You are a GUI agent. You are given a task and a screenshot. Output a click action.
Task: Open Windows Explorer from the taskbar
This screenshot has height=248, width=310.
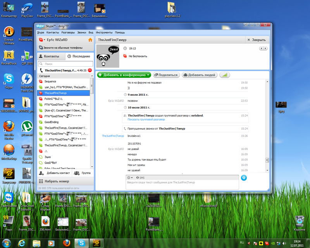(36, 243)
